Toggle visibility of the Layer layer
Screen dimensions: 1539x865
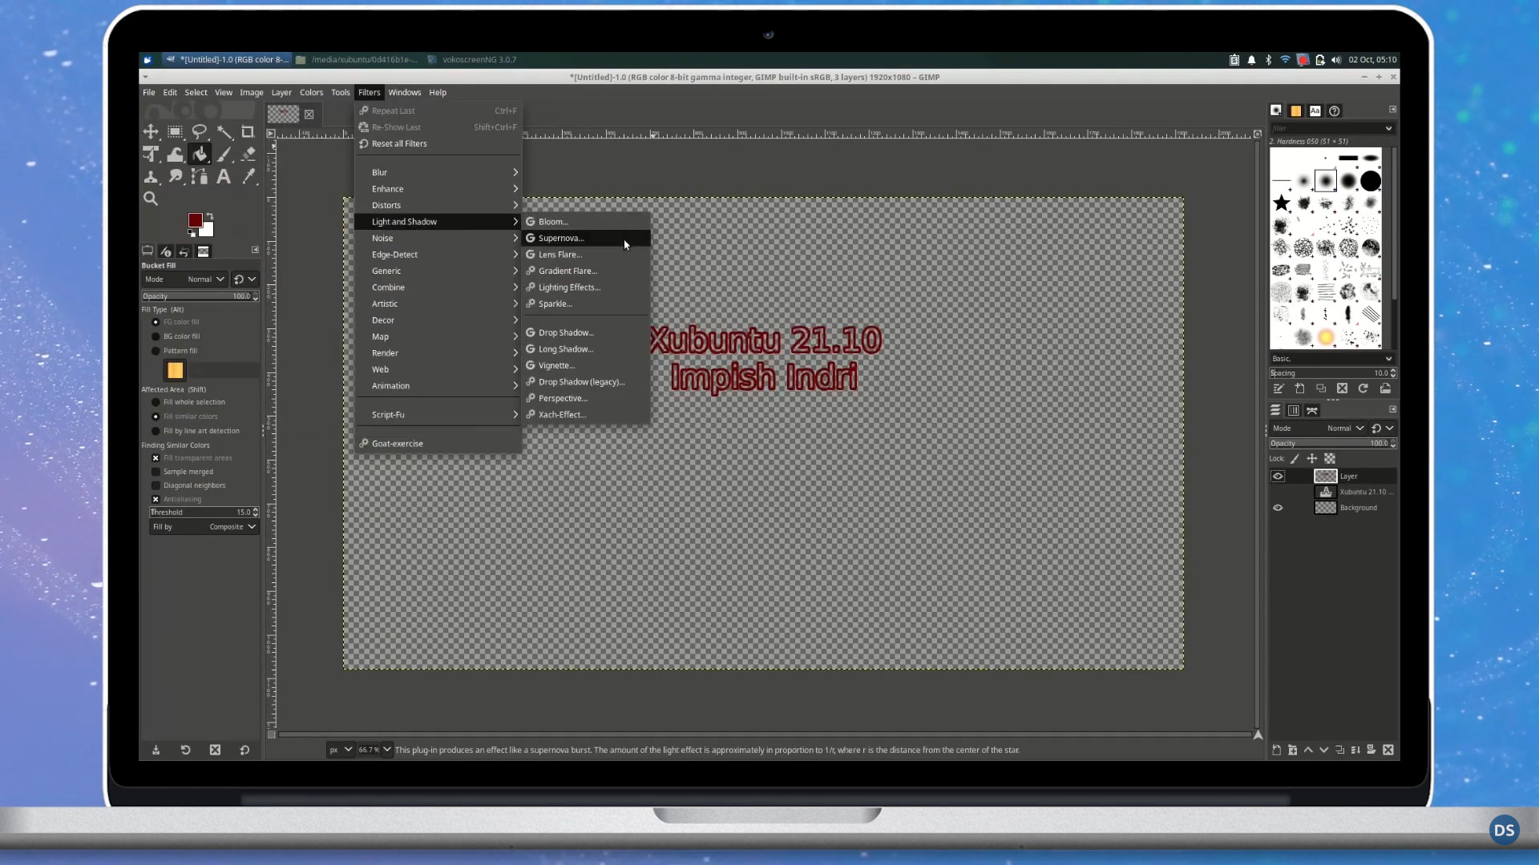(1278, 477)
